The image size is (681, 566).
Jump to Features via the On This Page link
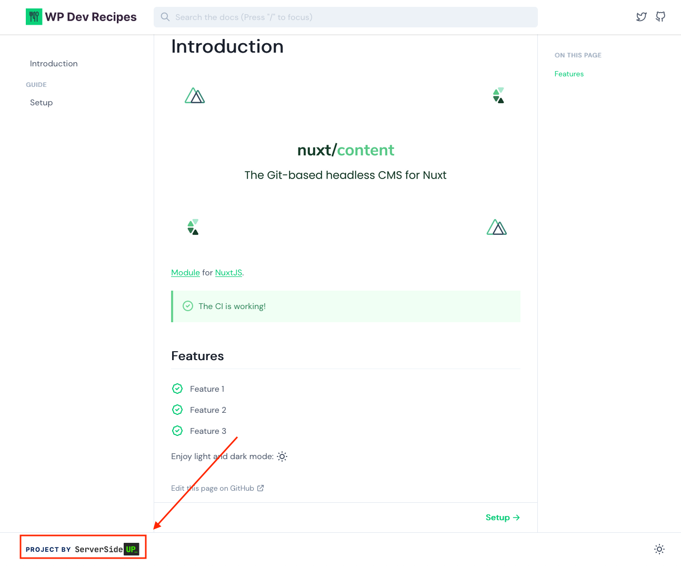click(x=569, y=74)
